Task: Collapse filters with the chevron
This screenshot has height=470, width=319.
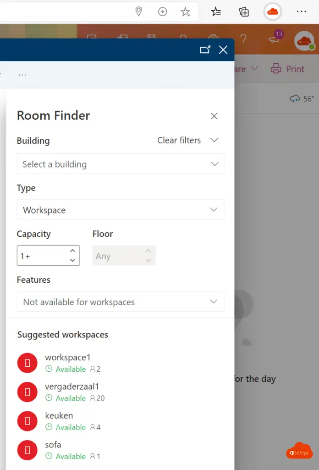Action: 214,140
